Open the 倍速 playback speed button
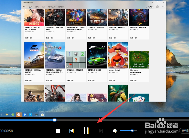The height and width of the screenshot is (138, 189). (x=184, y=131)
